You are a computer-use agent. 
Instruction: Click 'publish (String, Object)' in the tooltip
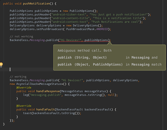[82, 57]
